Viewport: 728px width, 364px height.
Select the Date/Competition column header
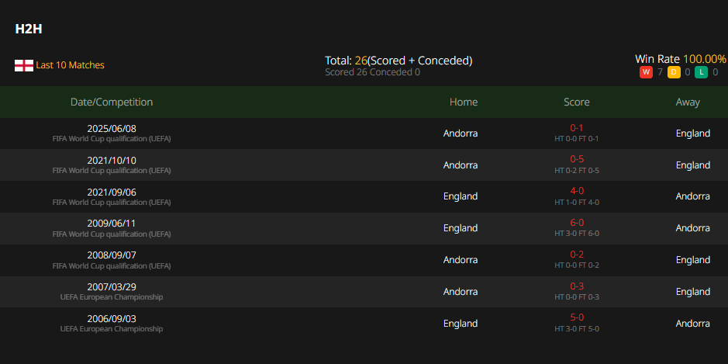112,102
